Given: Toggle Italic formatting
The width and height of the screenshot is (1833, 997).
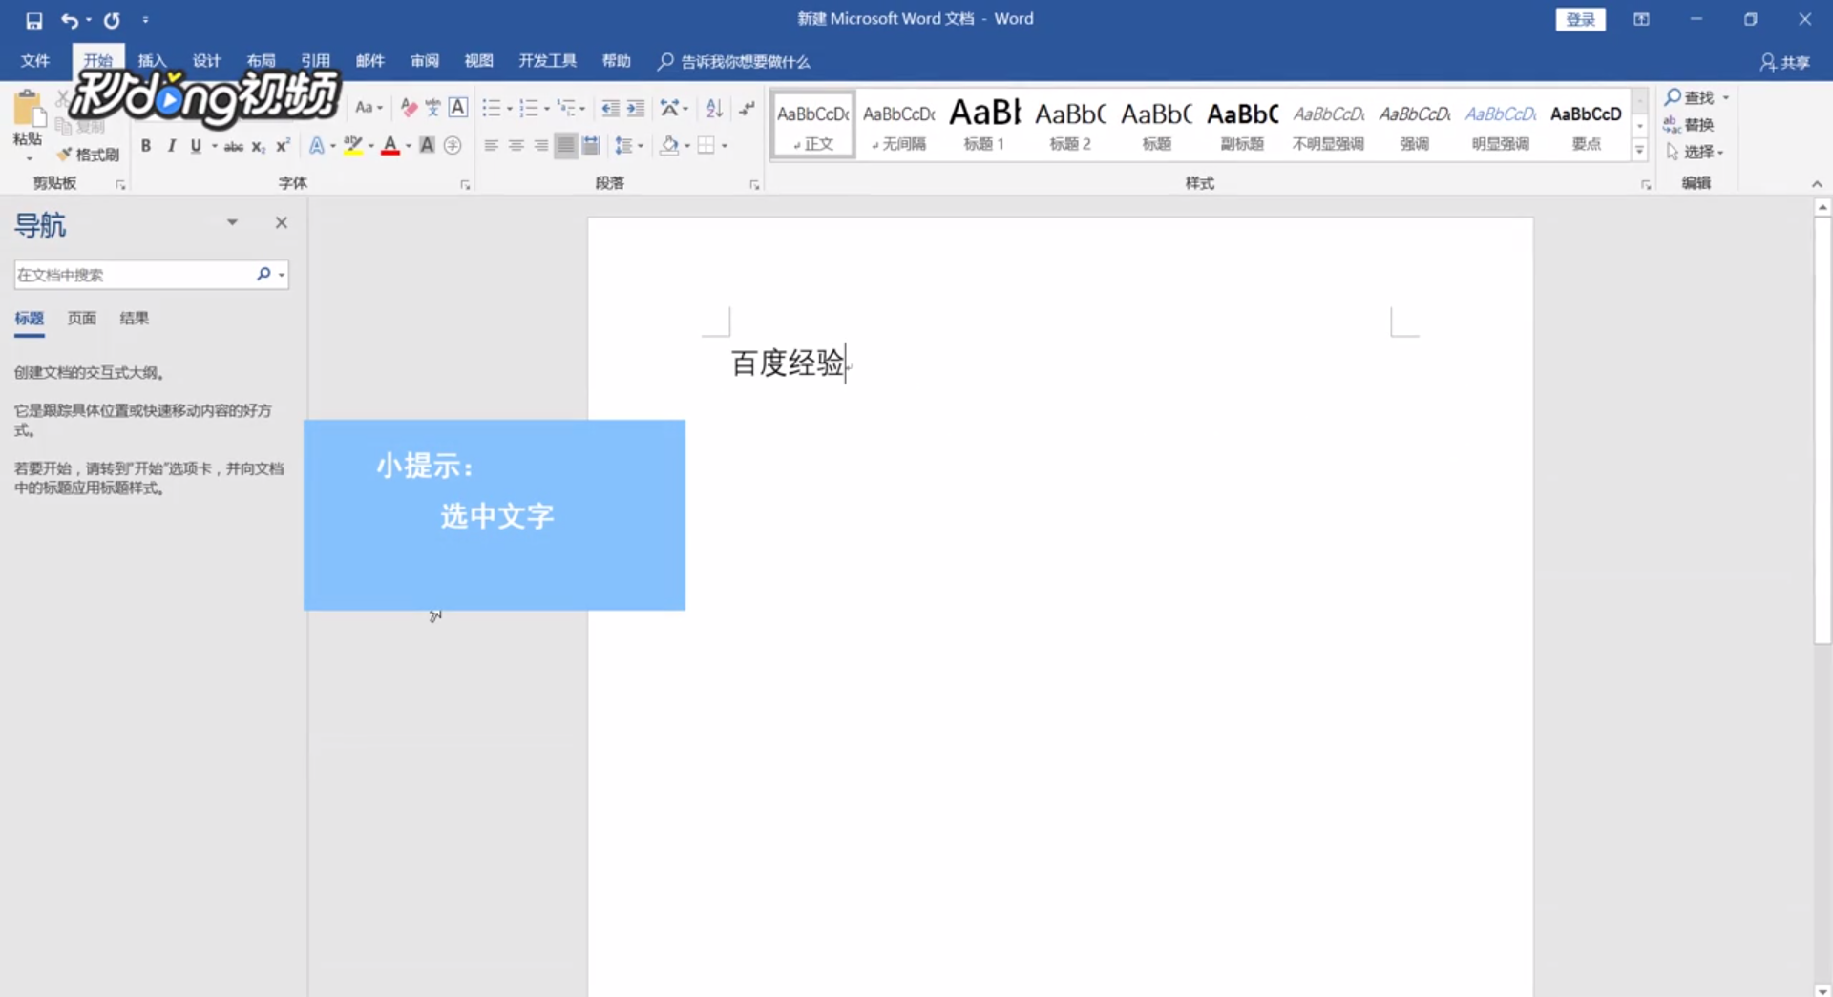Looking at the screenshot, I should tap(172, 146).
